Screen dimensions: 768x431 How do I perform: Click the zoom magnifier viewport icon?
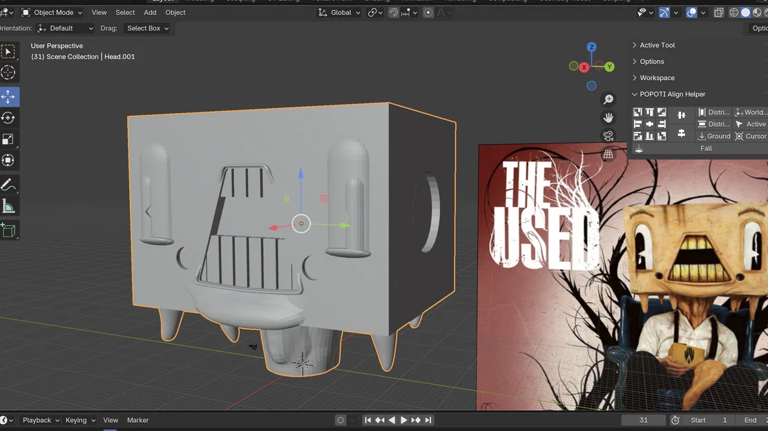[608, 99]
